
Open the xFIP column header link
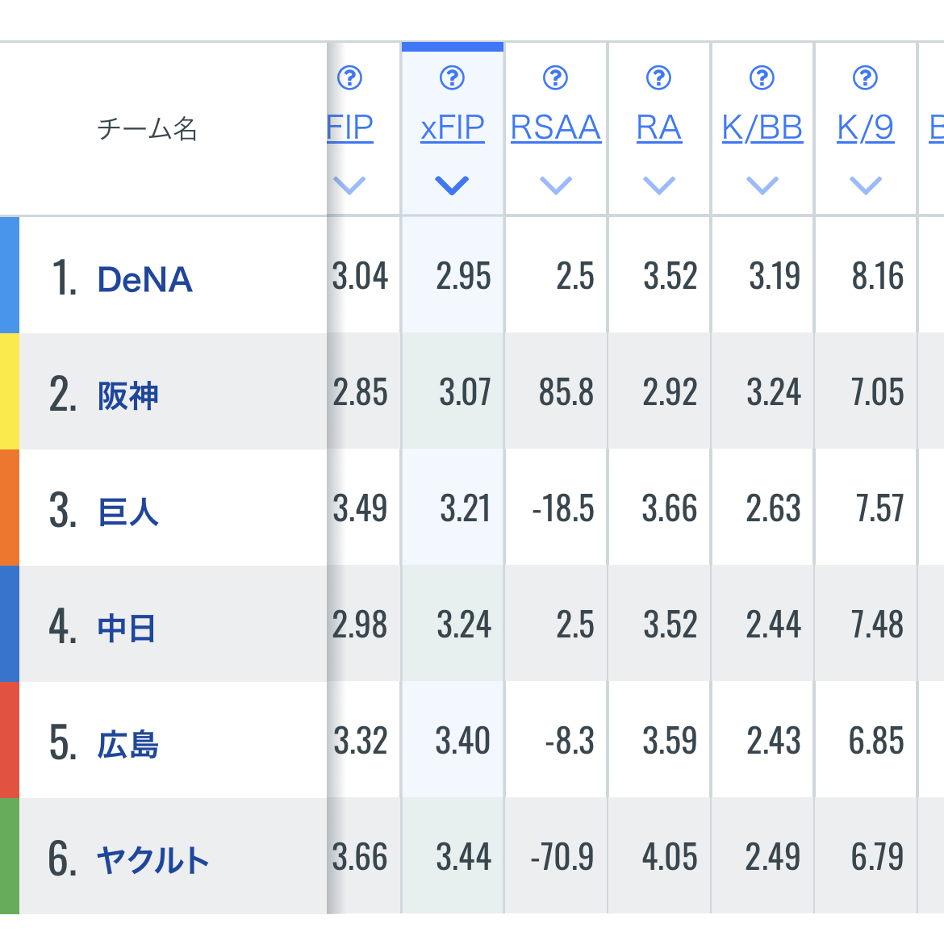point(452,128)
